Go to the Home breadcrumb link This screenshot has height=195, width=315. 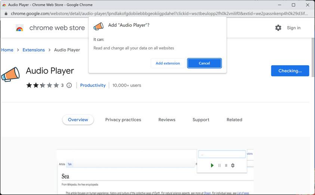[7, 50]
